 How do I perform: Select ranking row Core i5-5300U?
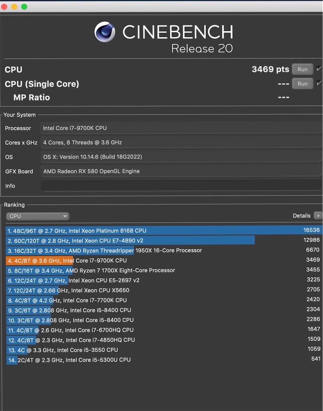pos(164,360)
